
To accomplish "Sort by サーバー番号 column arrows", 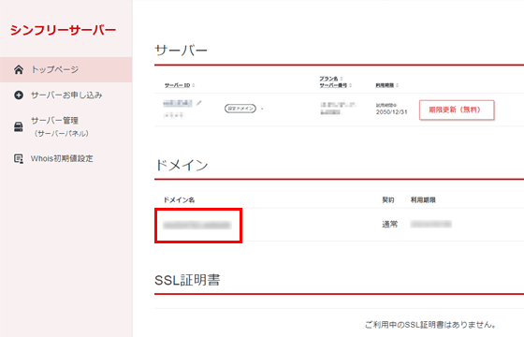I will [x=350, y=85].
